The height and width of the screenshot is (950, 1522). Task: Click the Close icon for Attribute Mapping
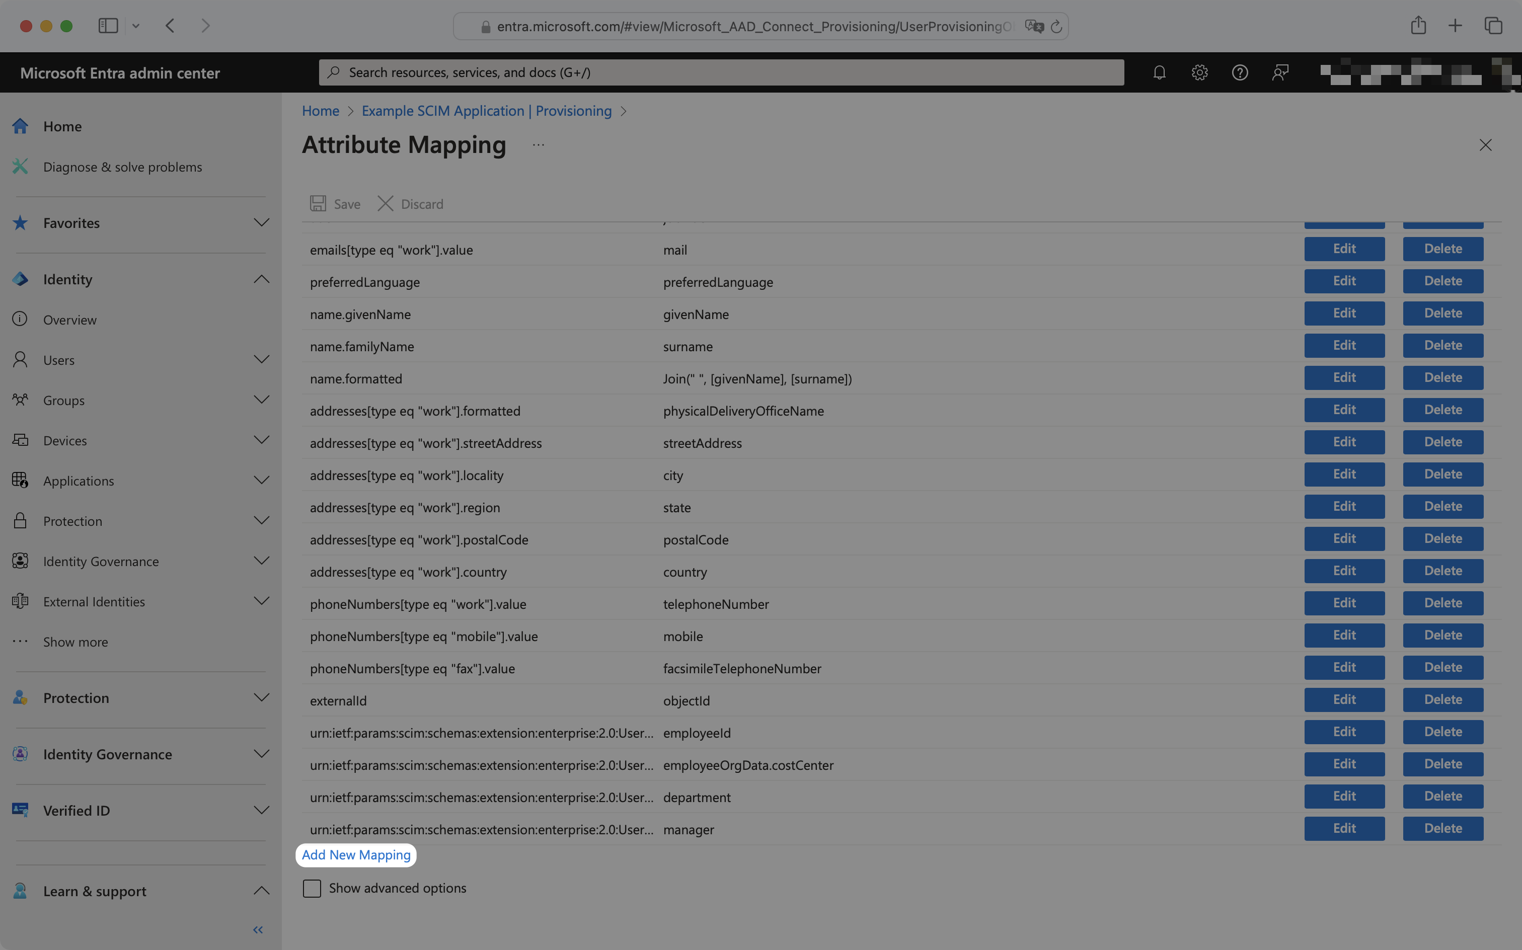[x=1485, y=144]
